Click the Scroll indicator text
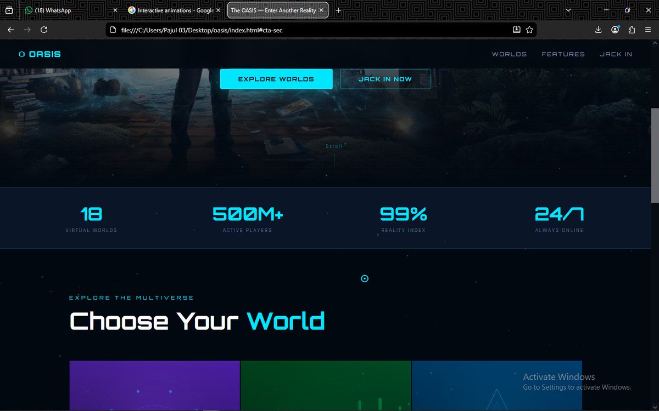 click(x=334, y=146)
